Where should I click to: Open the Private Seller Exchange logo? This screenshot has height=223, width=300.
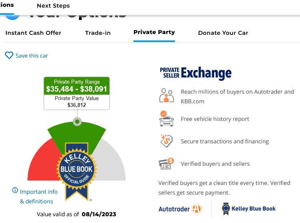pyautogui.click(x=195, y=73)
